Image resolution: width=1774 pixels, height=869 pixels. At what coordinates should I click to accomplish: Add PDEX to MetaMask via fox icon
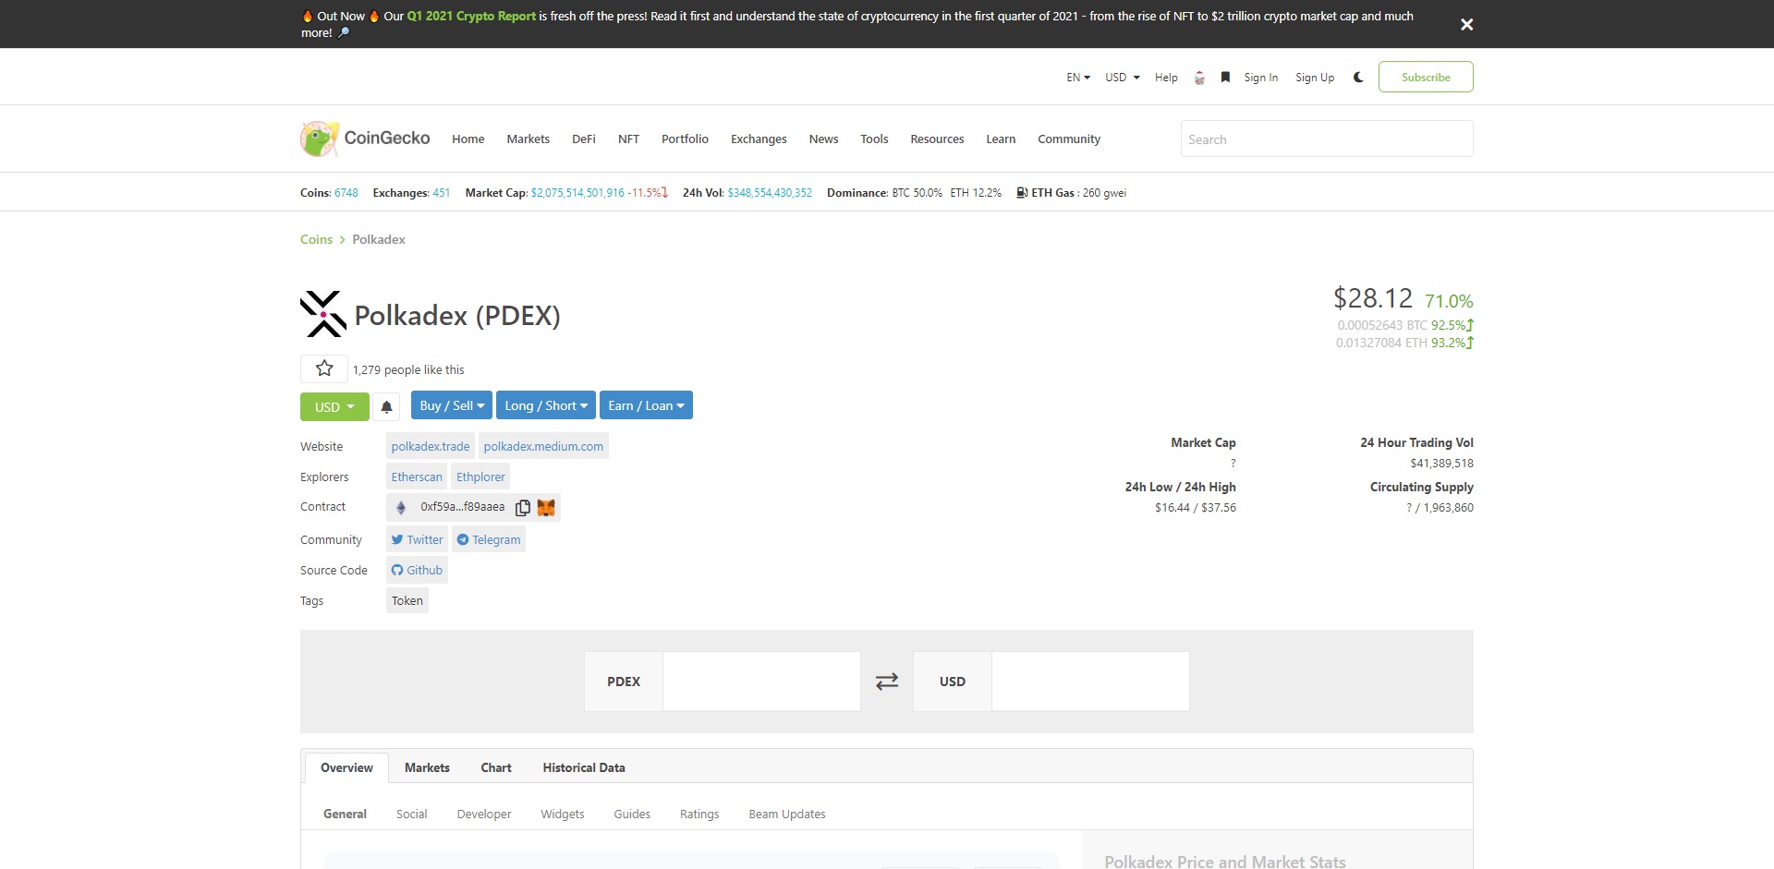pos(545,507)
